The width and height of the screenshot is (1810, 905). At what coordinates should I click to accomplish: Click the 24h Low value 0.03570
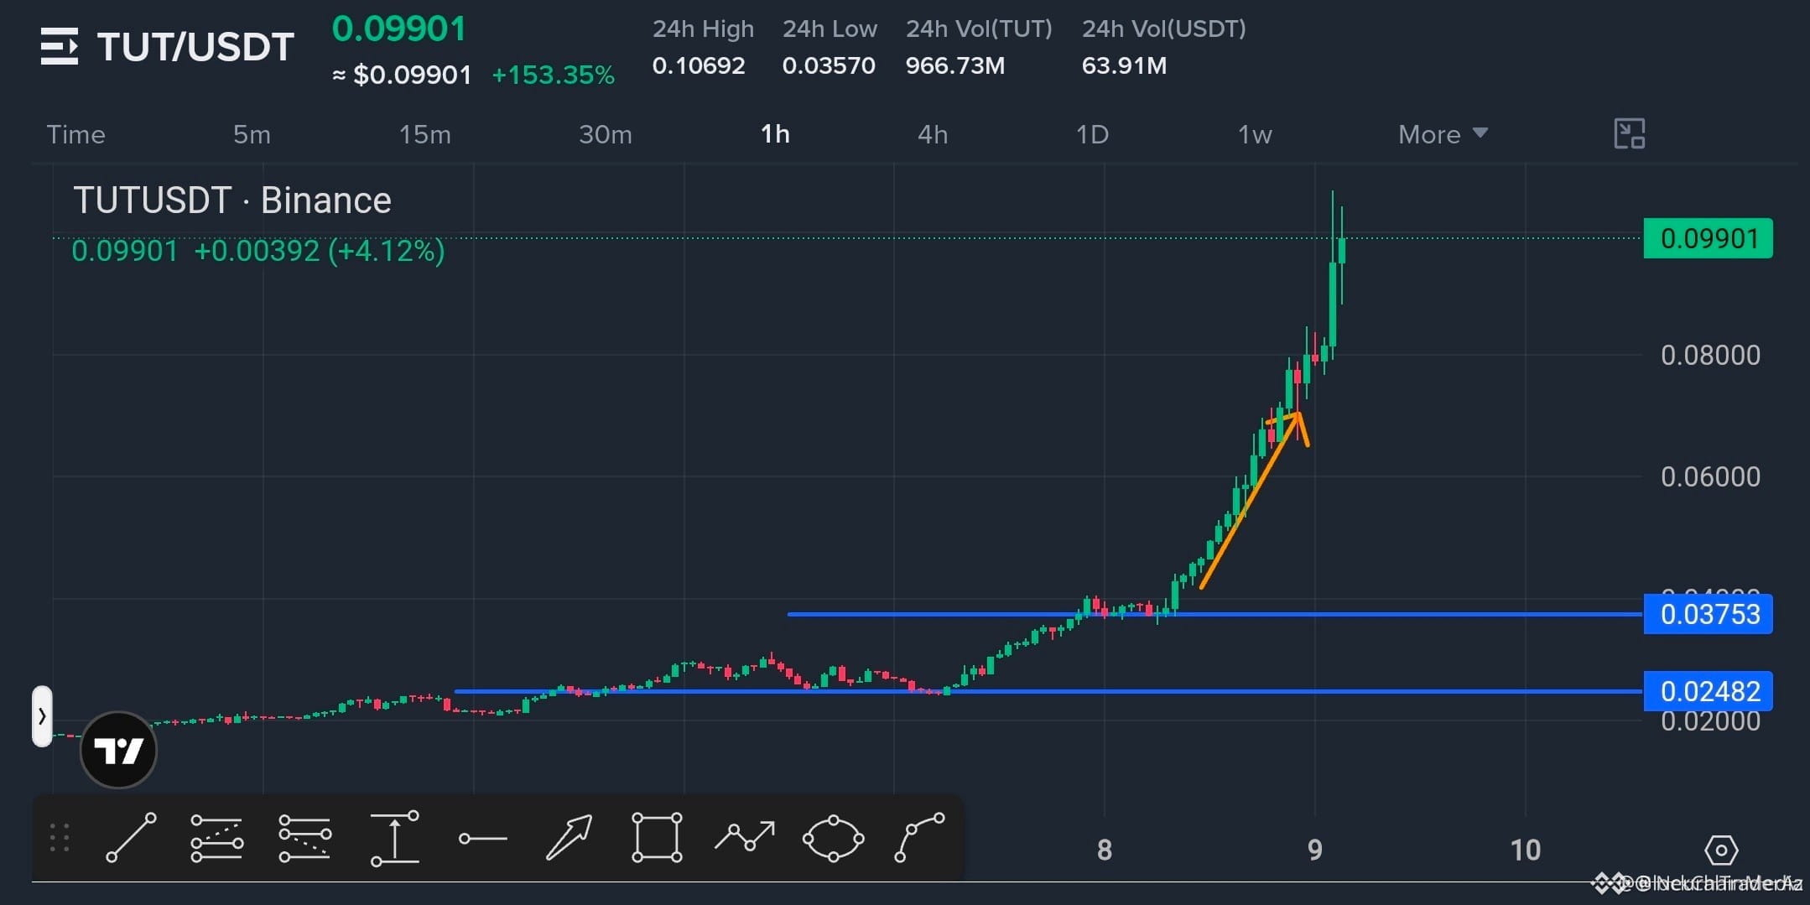point(829,65)
